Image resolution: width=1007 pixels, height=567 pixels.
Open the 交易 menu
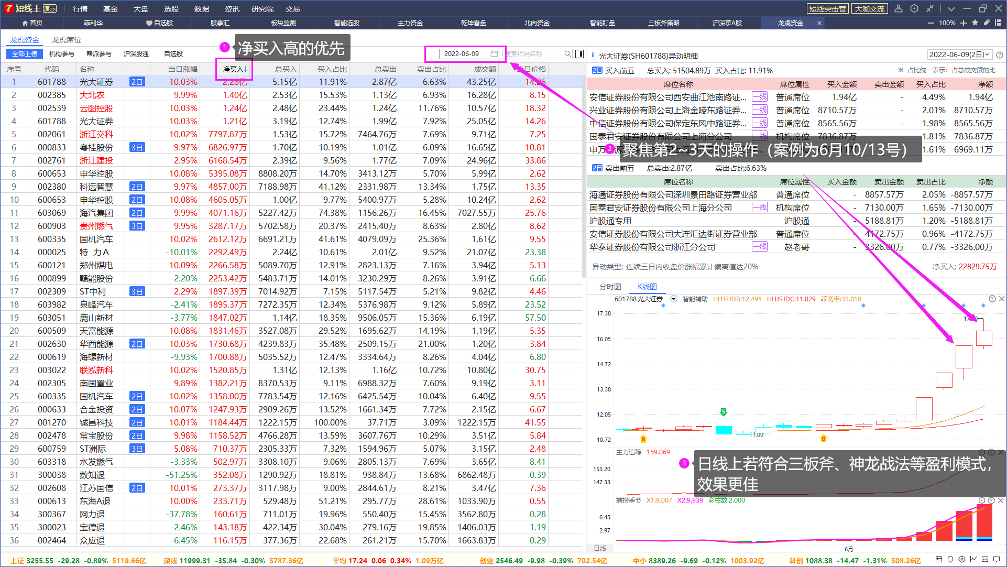tap(293, 9)
